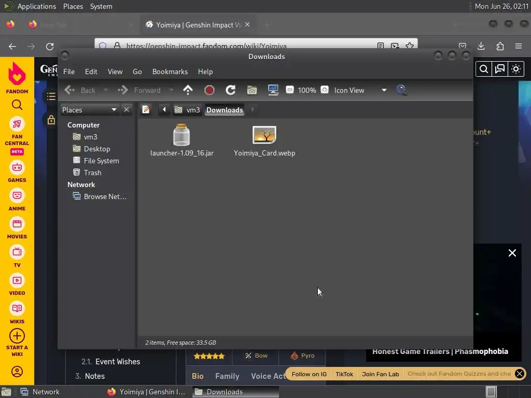Open the Firefox hamburger menu

point(519,46)
